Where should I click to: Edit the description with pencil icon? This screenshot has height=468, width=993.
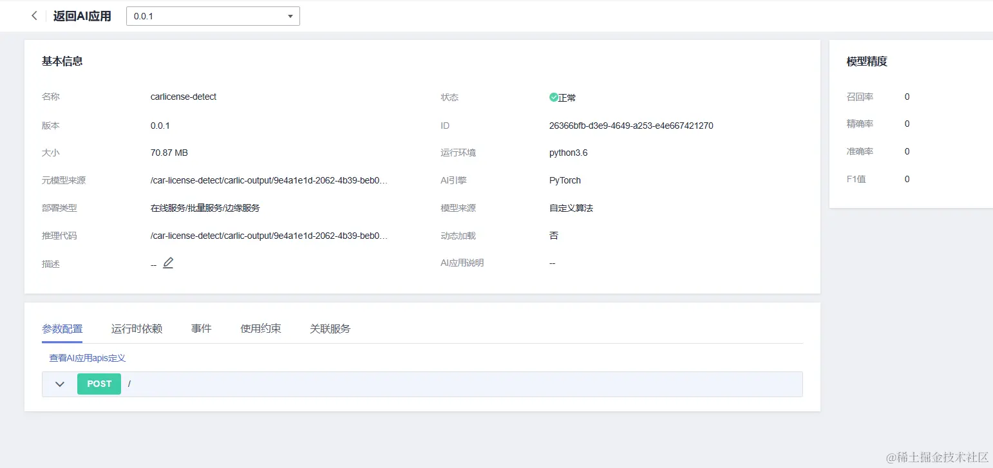pos(168,263)
